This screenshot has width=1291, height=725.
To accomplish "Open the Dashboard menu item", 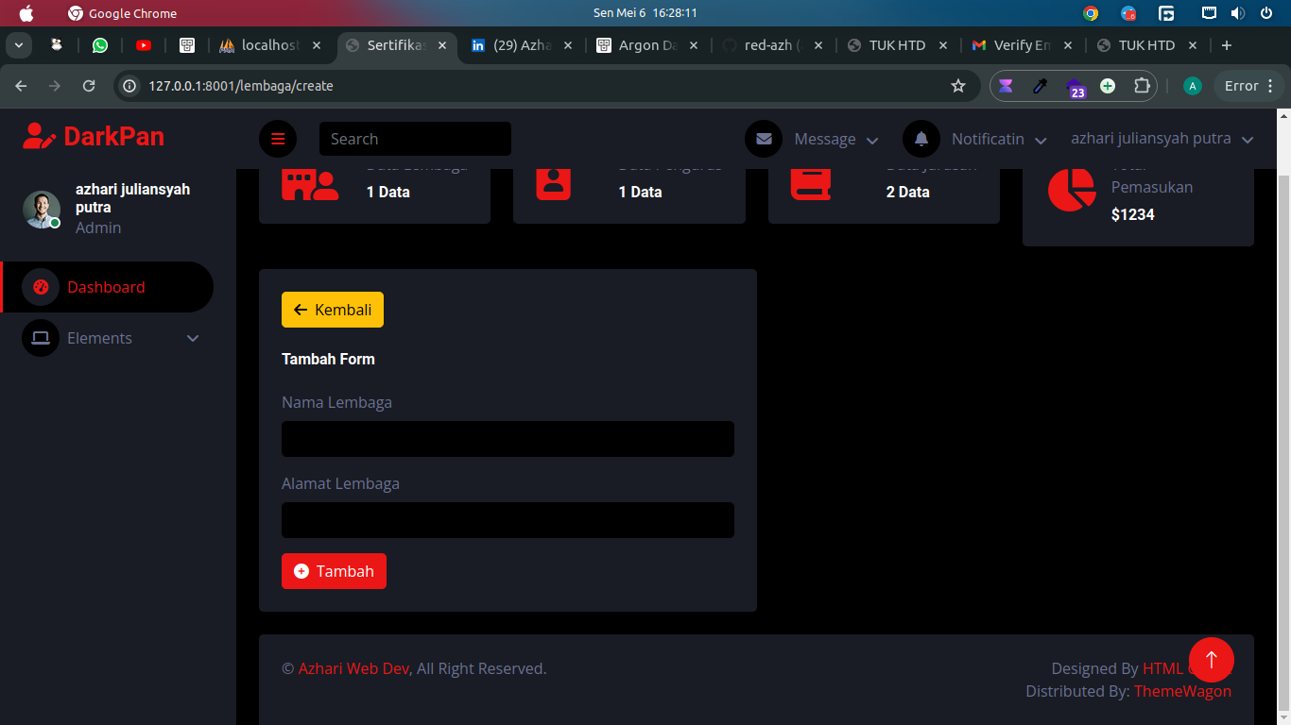I will click(107, 287).
